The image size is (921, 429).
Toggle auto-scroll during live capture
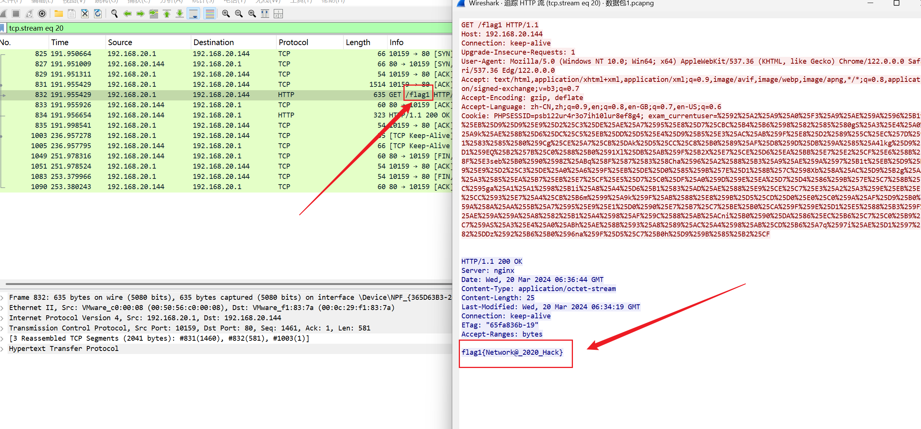(x=193, y=14)
